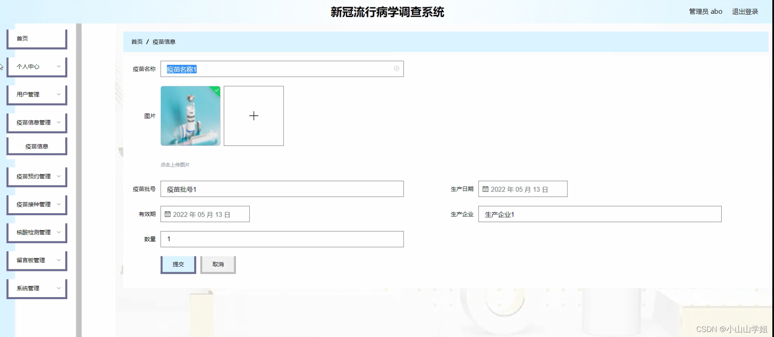Clear the 疫苗名称 field with the circle-x icon
The width and height of the screenshot is (774, 337).
(x=397, y=69)
